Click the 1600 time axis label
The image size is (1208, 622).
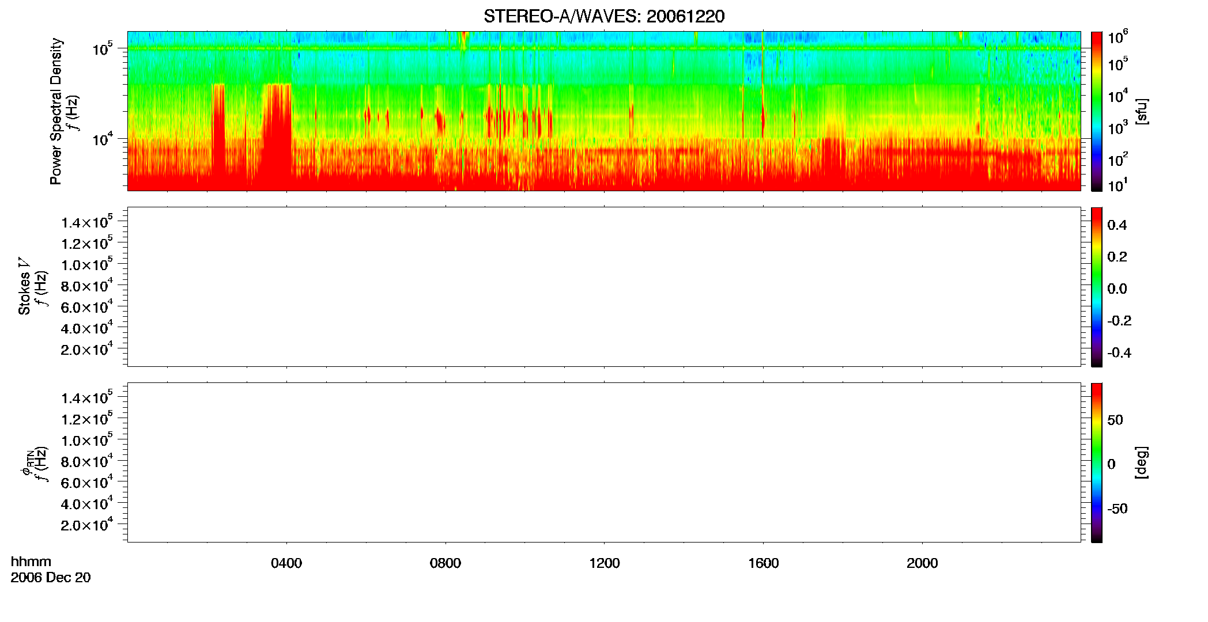tap(763, 563)
